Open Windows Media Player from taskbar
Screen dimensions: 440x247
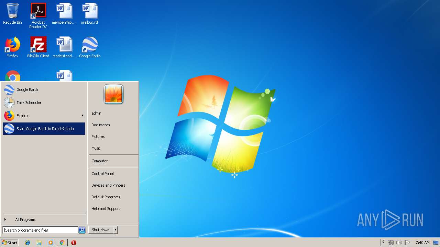[x=51, y=243]
